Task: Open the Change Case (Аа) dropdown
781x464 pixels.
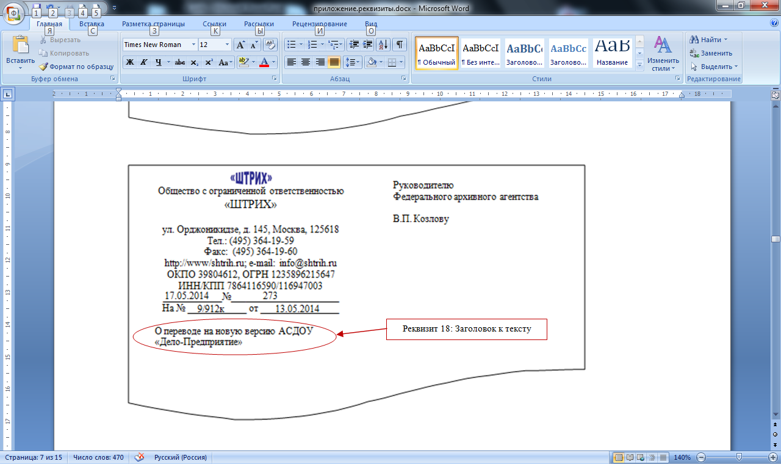Action: tap(226, 62)
